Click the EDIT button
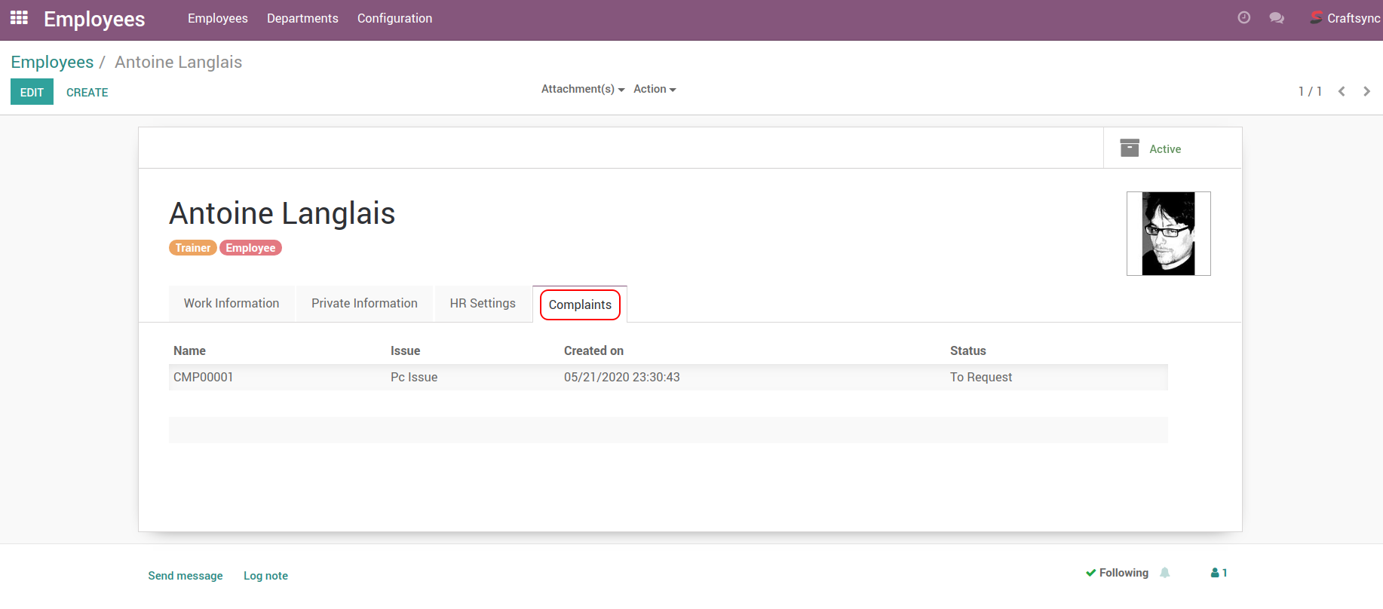Image resolution: width=1383 pixels, height=609 pixels. tap(32, 92)
